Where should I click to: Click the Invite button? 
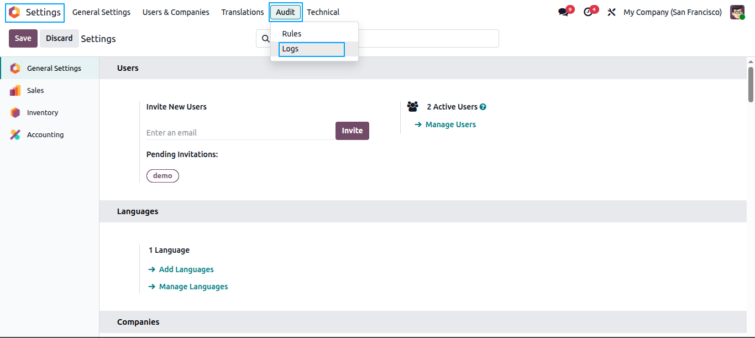[352, 131]
